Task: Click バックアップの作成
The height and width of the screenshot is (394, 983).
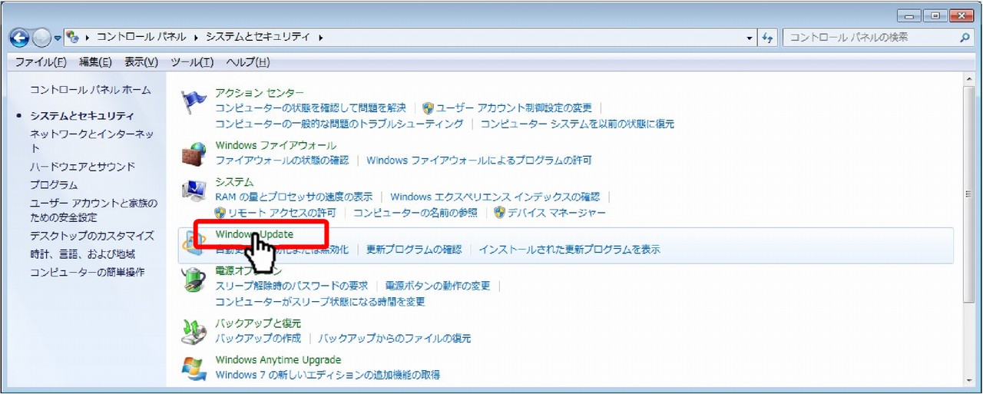Action: (258, 339)
